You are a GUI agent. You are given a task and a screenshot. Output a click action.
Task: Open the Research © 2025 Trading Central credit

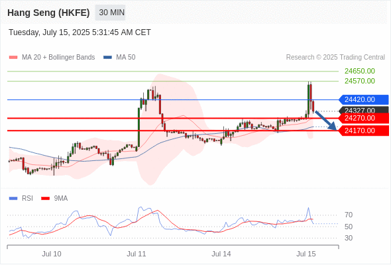(x=335, y=58)
